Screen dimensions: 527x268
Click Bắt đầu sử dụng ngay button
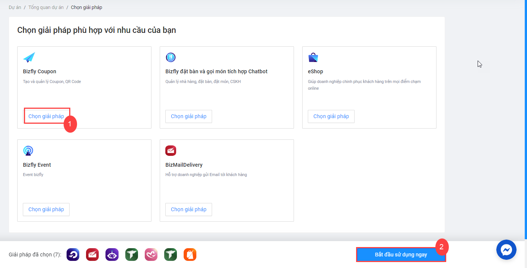pyautogui.click(x=401, y=255)
